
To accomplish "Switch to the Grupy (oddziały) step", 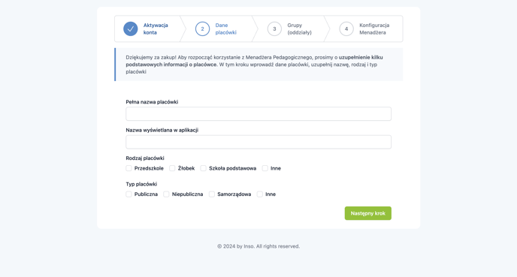I will [299, 29].
